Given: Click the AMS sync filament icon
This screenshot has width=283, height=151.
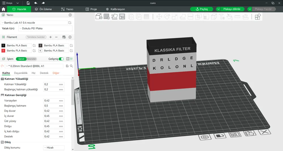Looking at the screenshot, I should (x=64, y=37).
